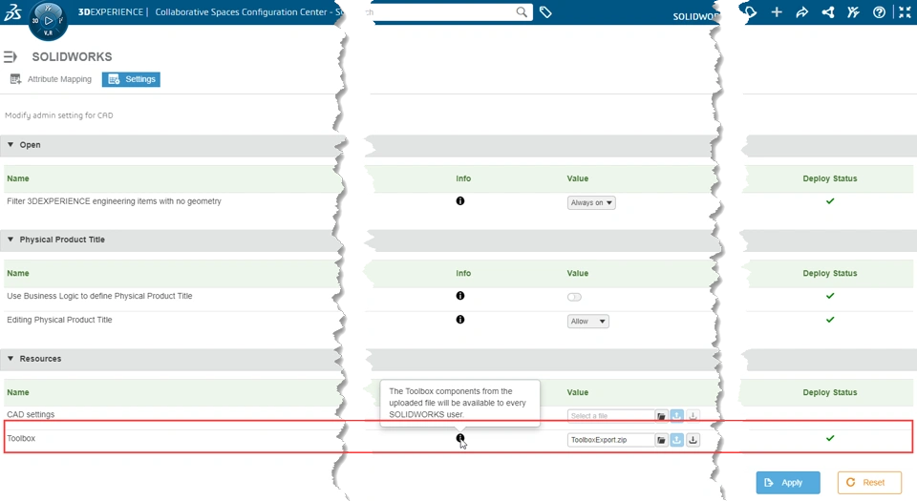Switch to Attribute Mapping tab
917x501 pixels.
tap(51, 79)
